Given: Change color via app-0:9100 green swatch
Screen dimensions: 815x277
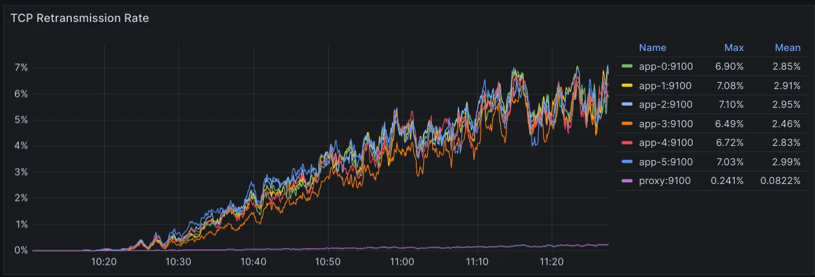Looking at the screenshot, I should (x=627, y=67).
